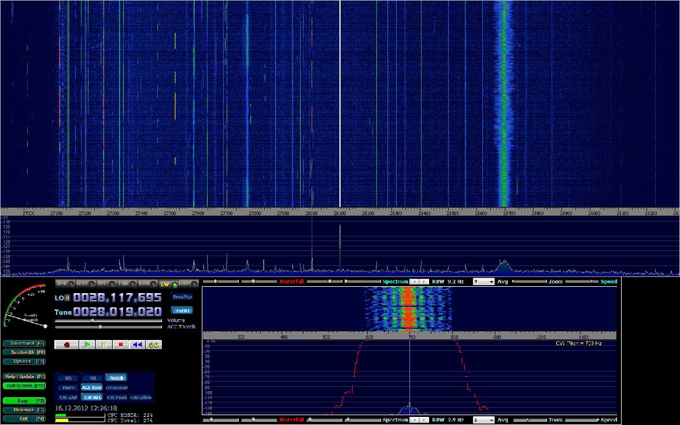The image size is (680, 425).
Task: Click the date and time readout 16.12.2012
Action: pos(86,408)
